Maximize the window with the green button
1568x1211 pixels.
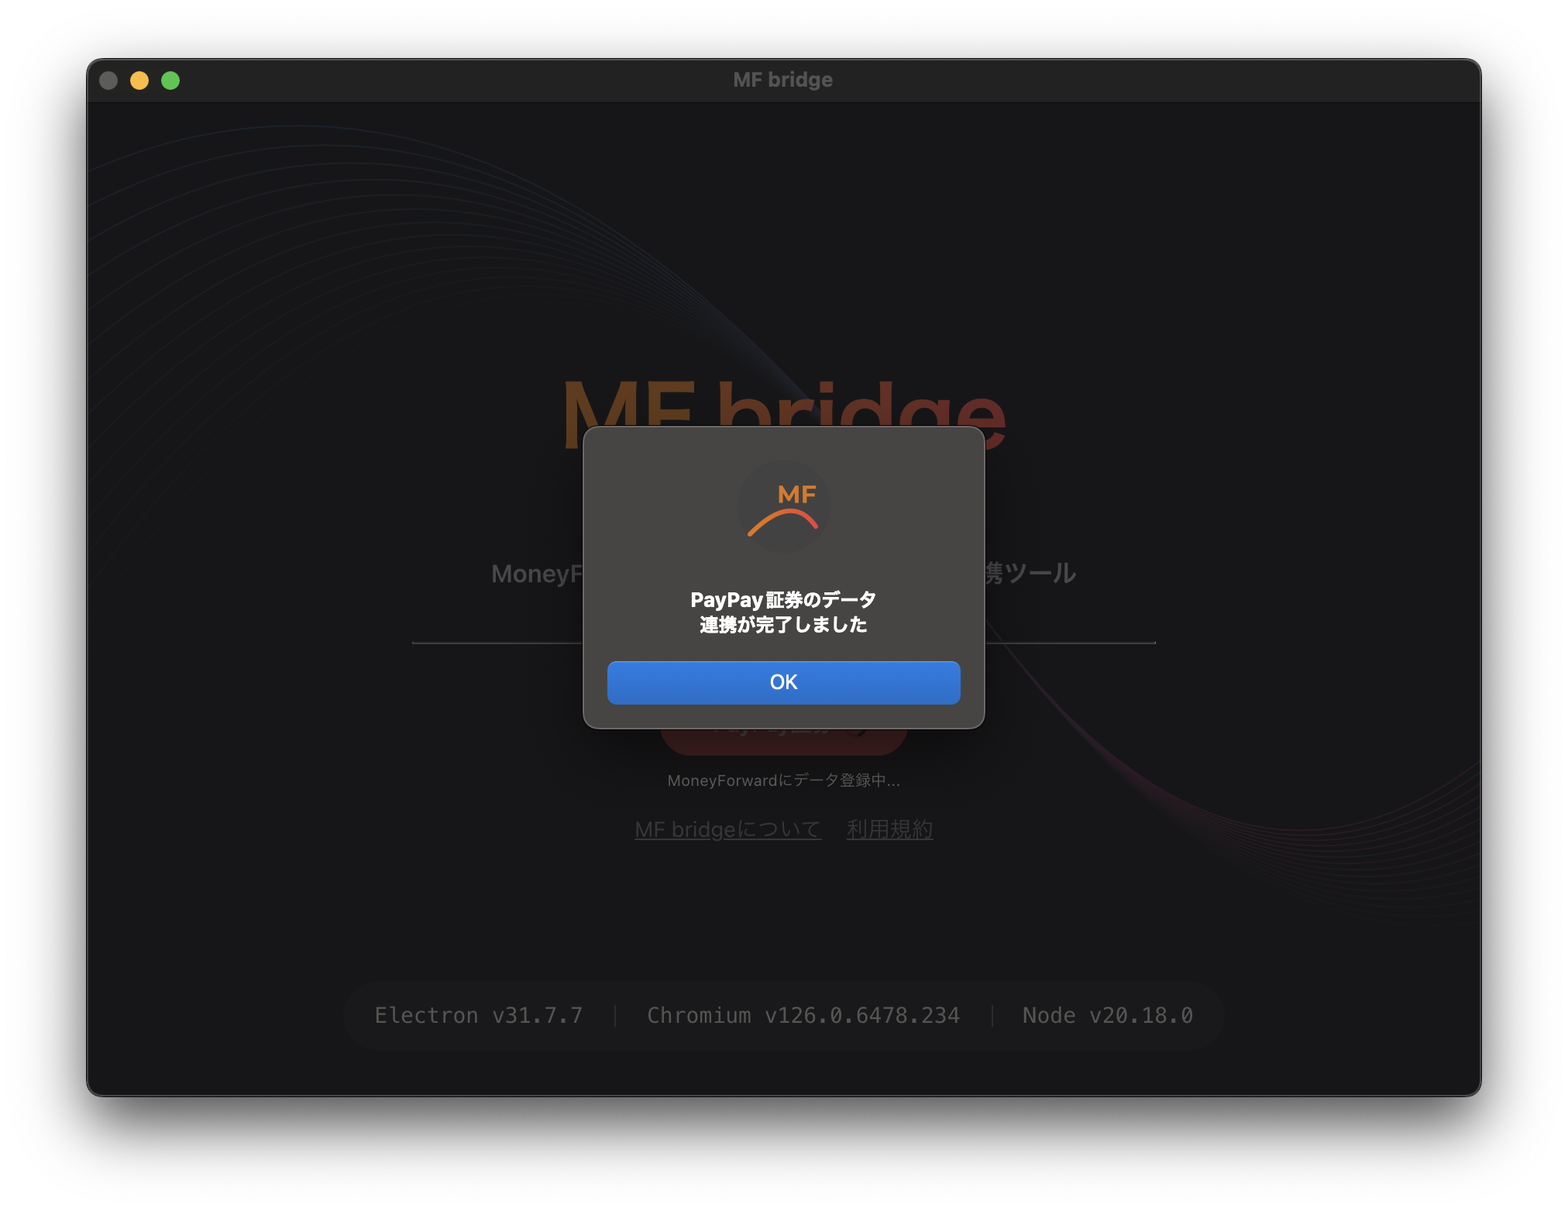click(x=170, y=81)
